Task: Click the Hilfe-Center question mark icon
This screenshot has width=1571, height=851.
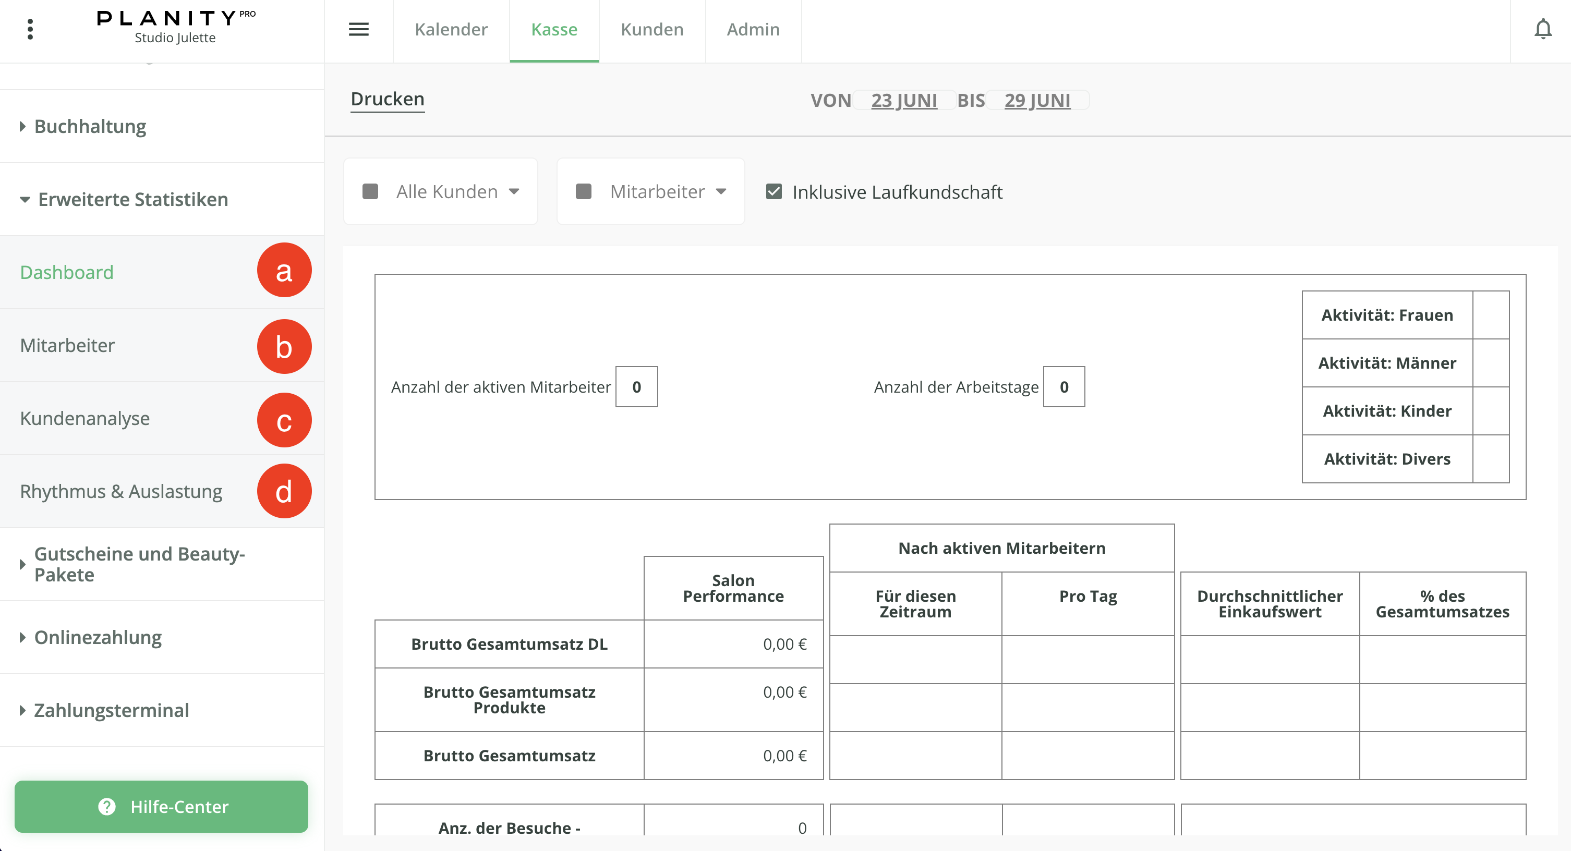Action: coord(107,807)
